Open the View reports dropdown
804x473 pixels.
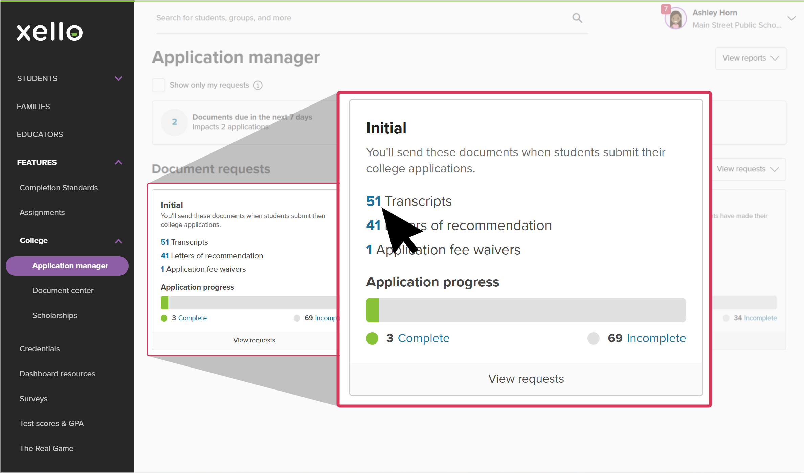click(x=750, y=58)
